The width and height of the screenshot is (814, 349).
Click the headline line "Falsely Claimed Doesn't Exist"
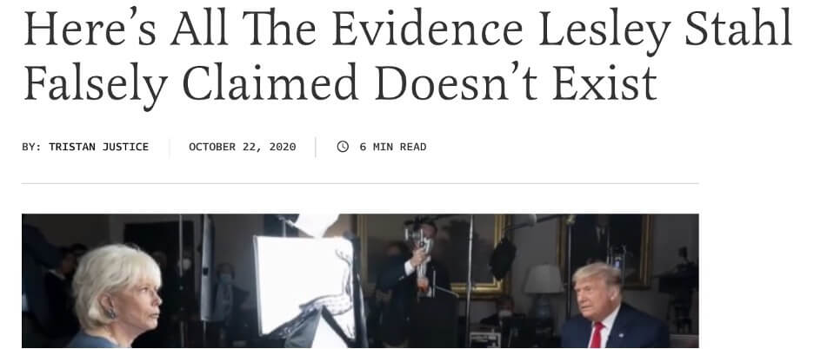pos(341,83)
